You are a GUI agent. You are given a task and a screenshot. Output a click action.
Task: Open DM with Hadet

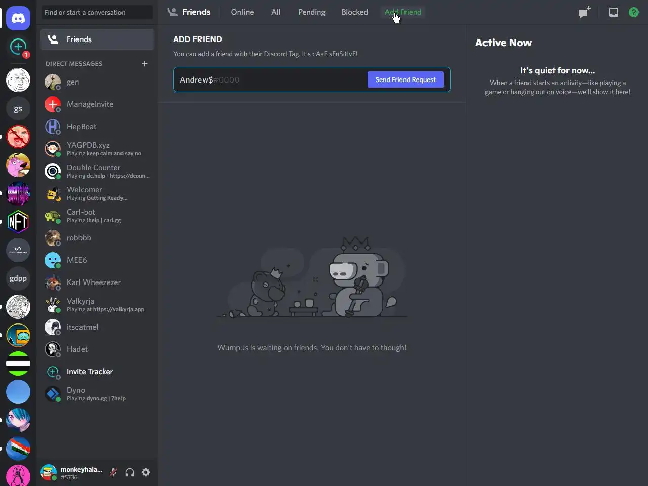tap(97, 349)
